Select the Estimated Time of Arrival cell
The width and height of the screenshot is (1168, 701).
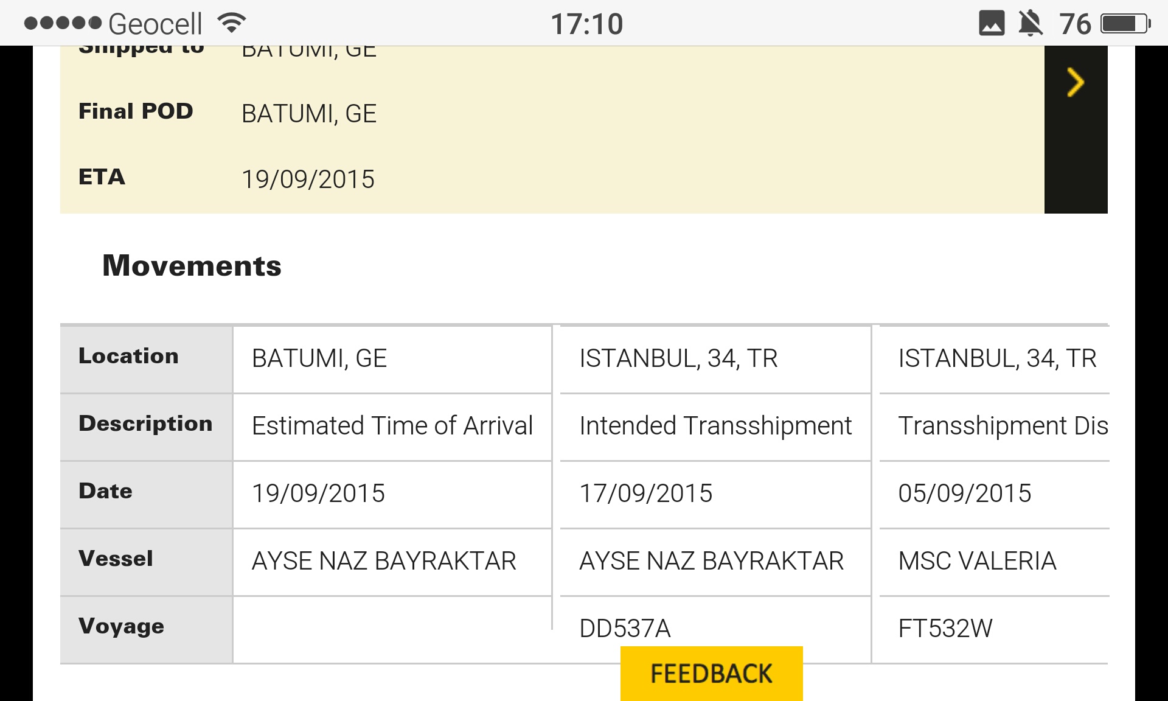coord(392,426)
